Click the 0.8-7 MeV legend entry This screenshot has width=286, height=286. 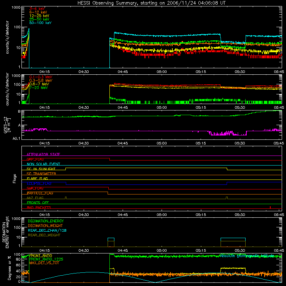39,84
